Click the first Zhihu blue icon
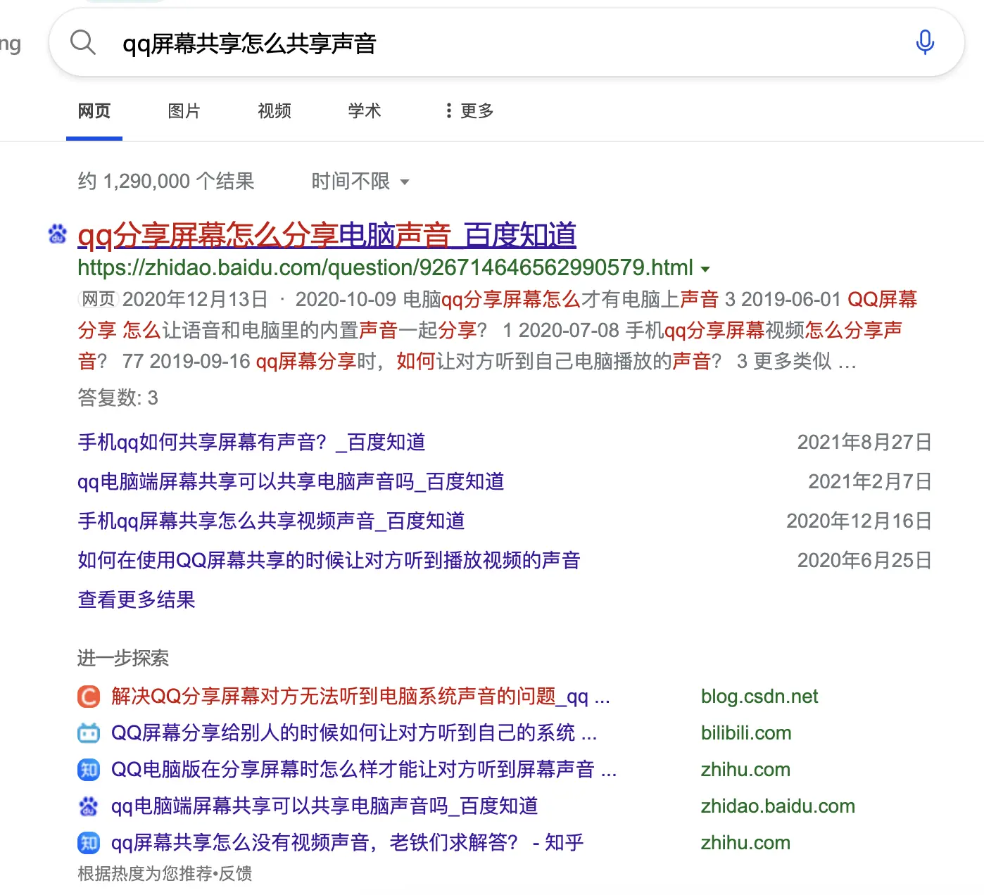 tap(89, 770)
